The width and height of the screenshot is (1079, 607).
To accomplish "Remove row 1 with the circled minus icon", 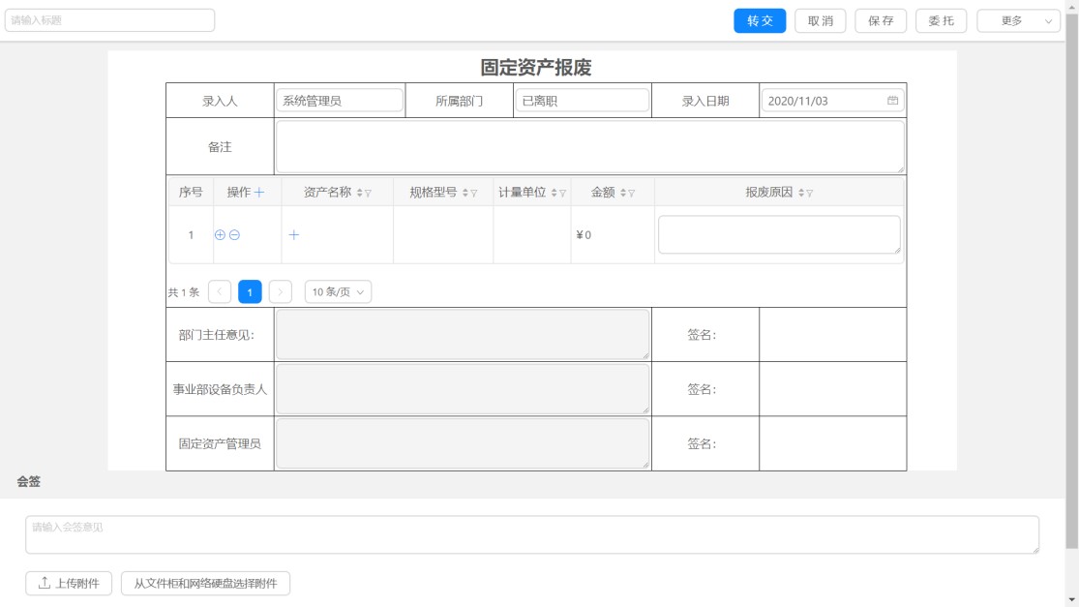I will (x=234, y=234).
